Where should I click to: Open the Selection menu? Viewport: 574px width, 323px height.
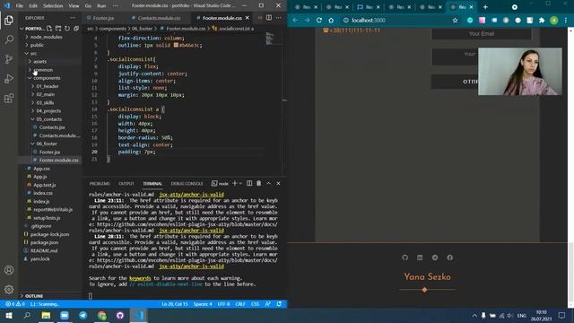click(x=53, y=5)
